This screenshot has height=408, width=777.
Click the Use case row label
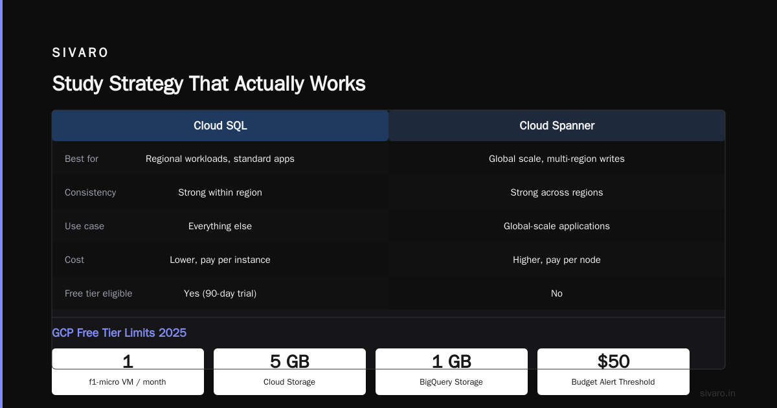(84, 226)
